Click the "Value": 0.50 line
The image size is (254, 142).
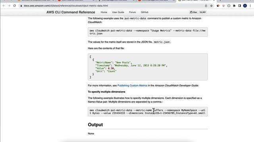pos(105,68)
